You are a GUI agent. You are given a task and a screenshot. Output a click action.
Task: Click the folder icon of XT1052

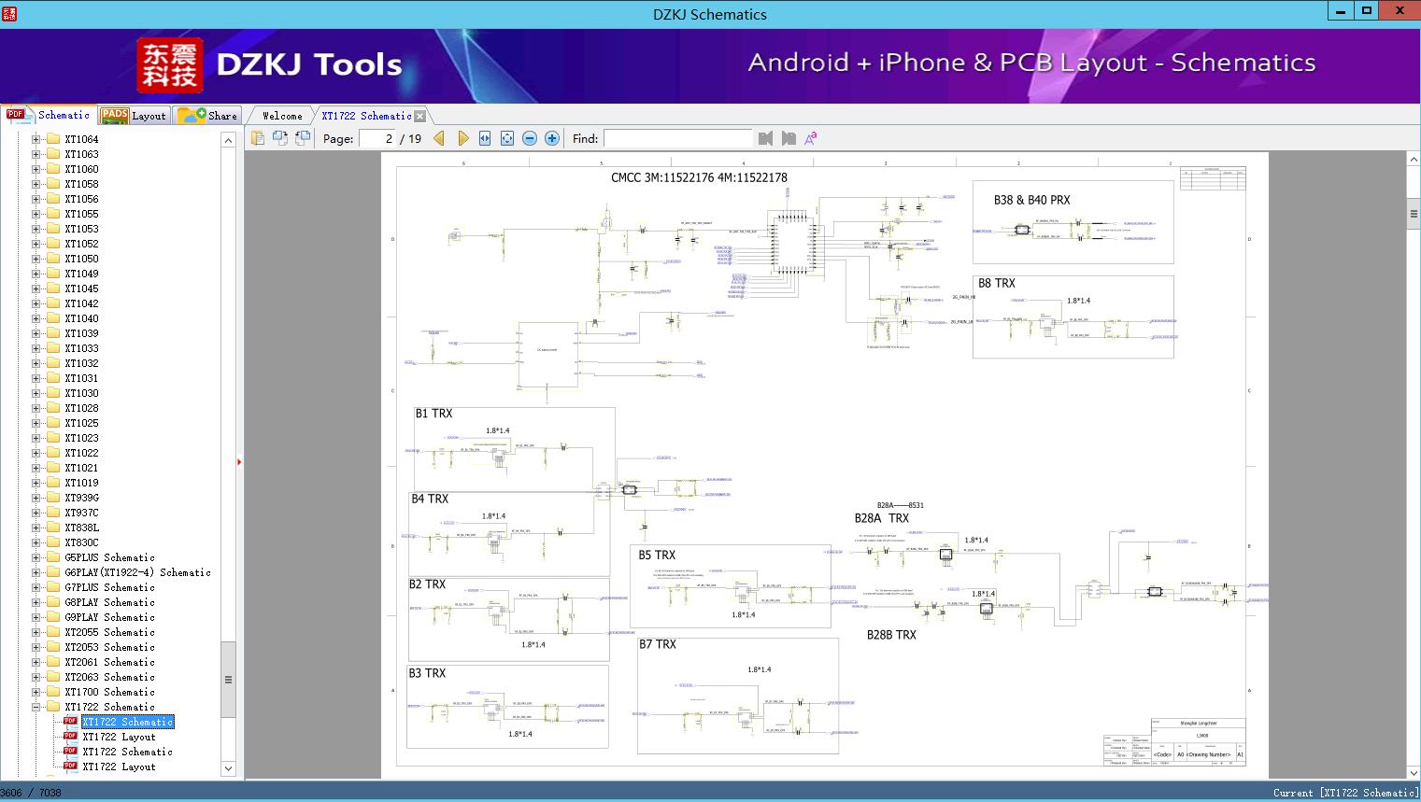tap(53, 244)
